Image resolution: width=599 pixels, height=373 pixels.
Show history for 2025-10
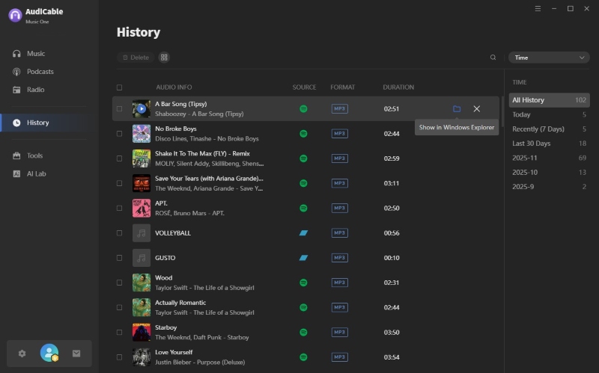click(549, 173)
